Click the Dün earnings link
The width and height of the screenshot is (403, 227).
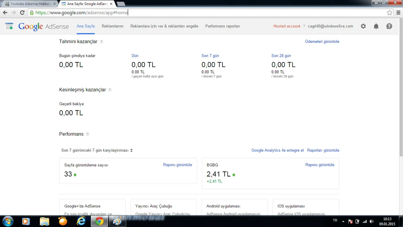point(135,56)
